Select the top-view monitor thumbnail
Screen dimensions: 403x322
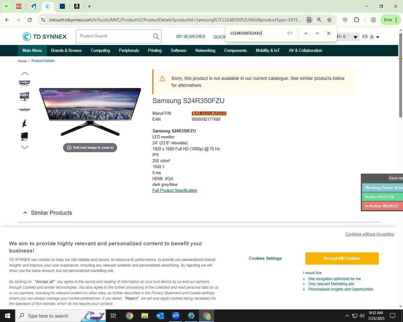click(x=24, y=110)
